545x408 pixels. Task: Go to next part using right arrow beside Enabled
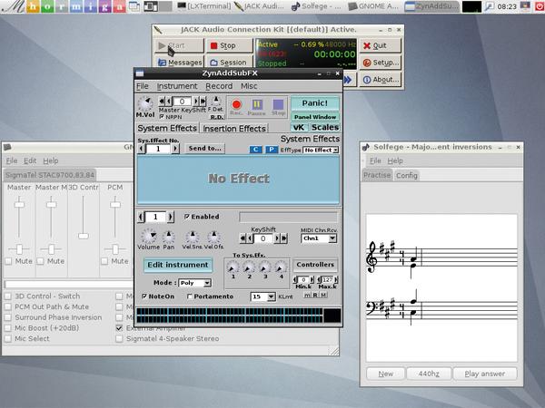(x=171, y=218)
